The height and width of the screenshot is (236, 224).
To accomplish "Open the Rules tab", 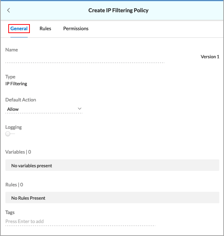I will [x=45, y=28].
